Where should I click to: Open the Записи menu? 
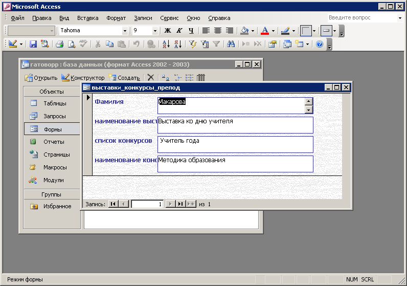pos(143,18)
